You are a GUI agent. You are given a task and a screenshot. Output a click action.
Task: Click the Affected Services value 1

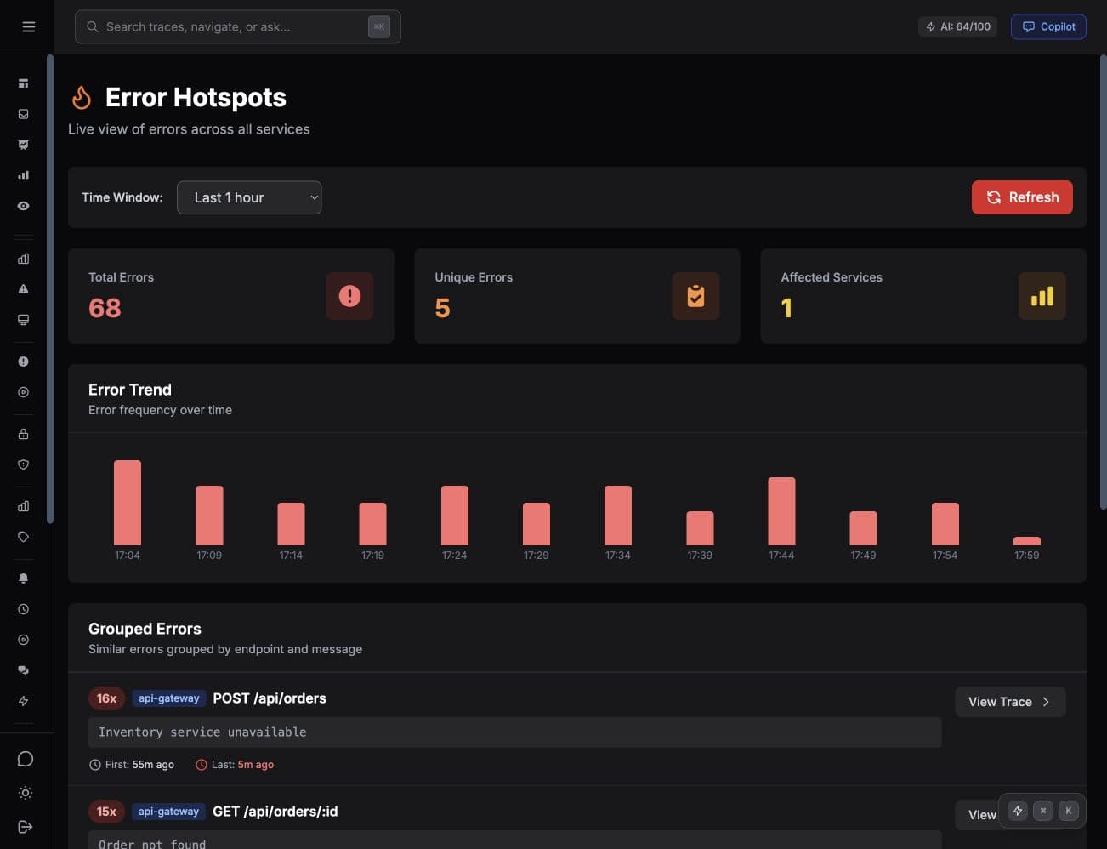coord(786,308)
